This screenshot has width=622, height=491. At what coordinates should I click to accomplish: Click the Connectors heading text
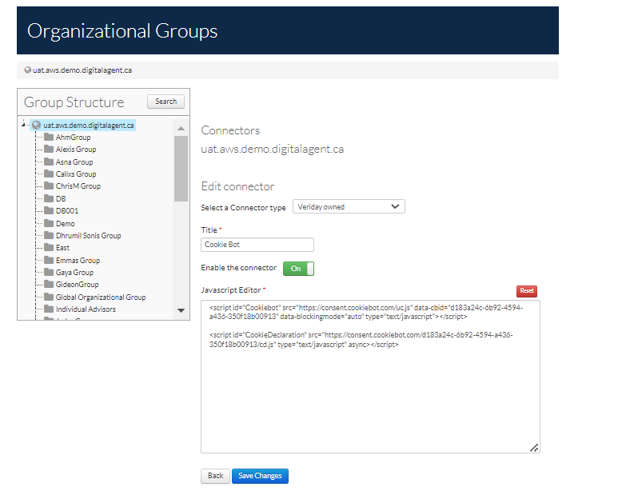point(230,130)
